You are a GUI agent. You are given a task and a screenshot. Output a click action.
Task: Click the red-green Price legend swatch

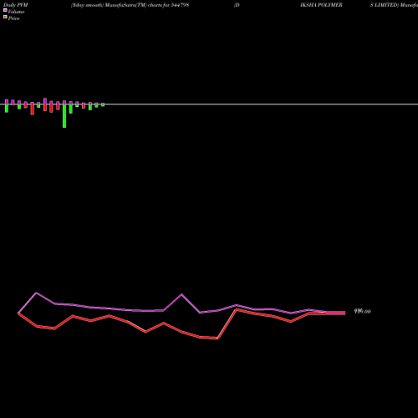(x=5, y=17)
